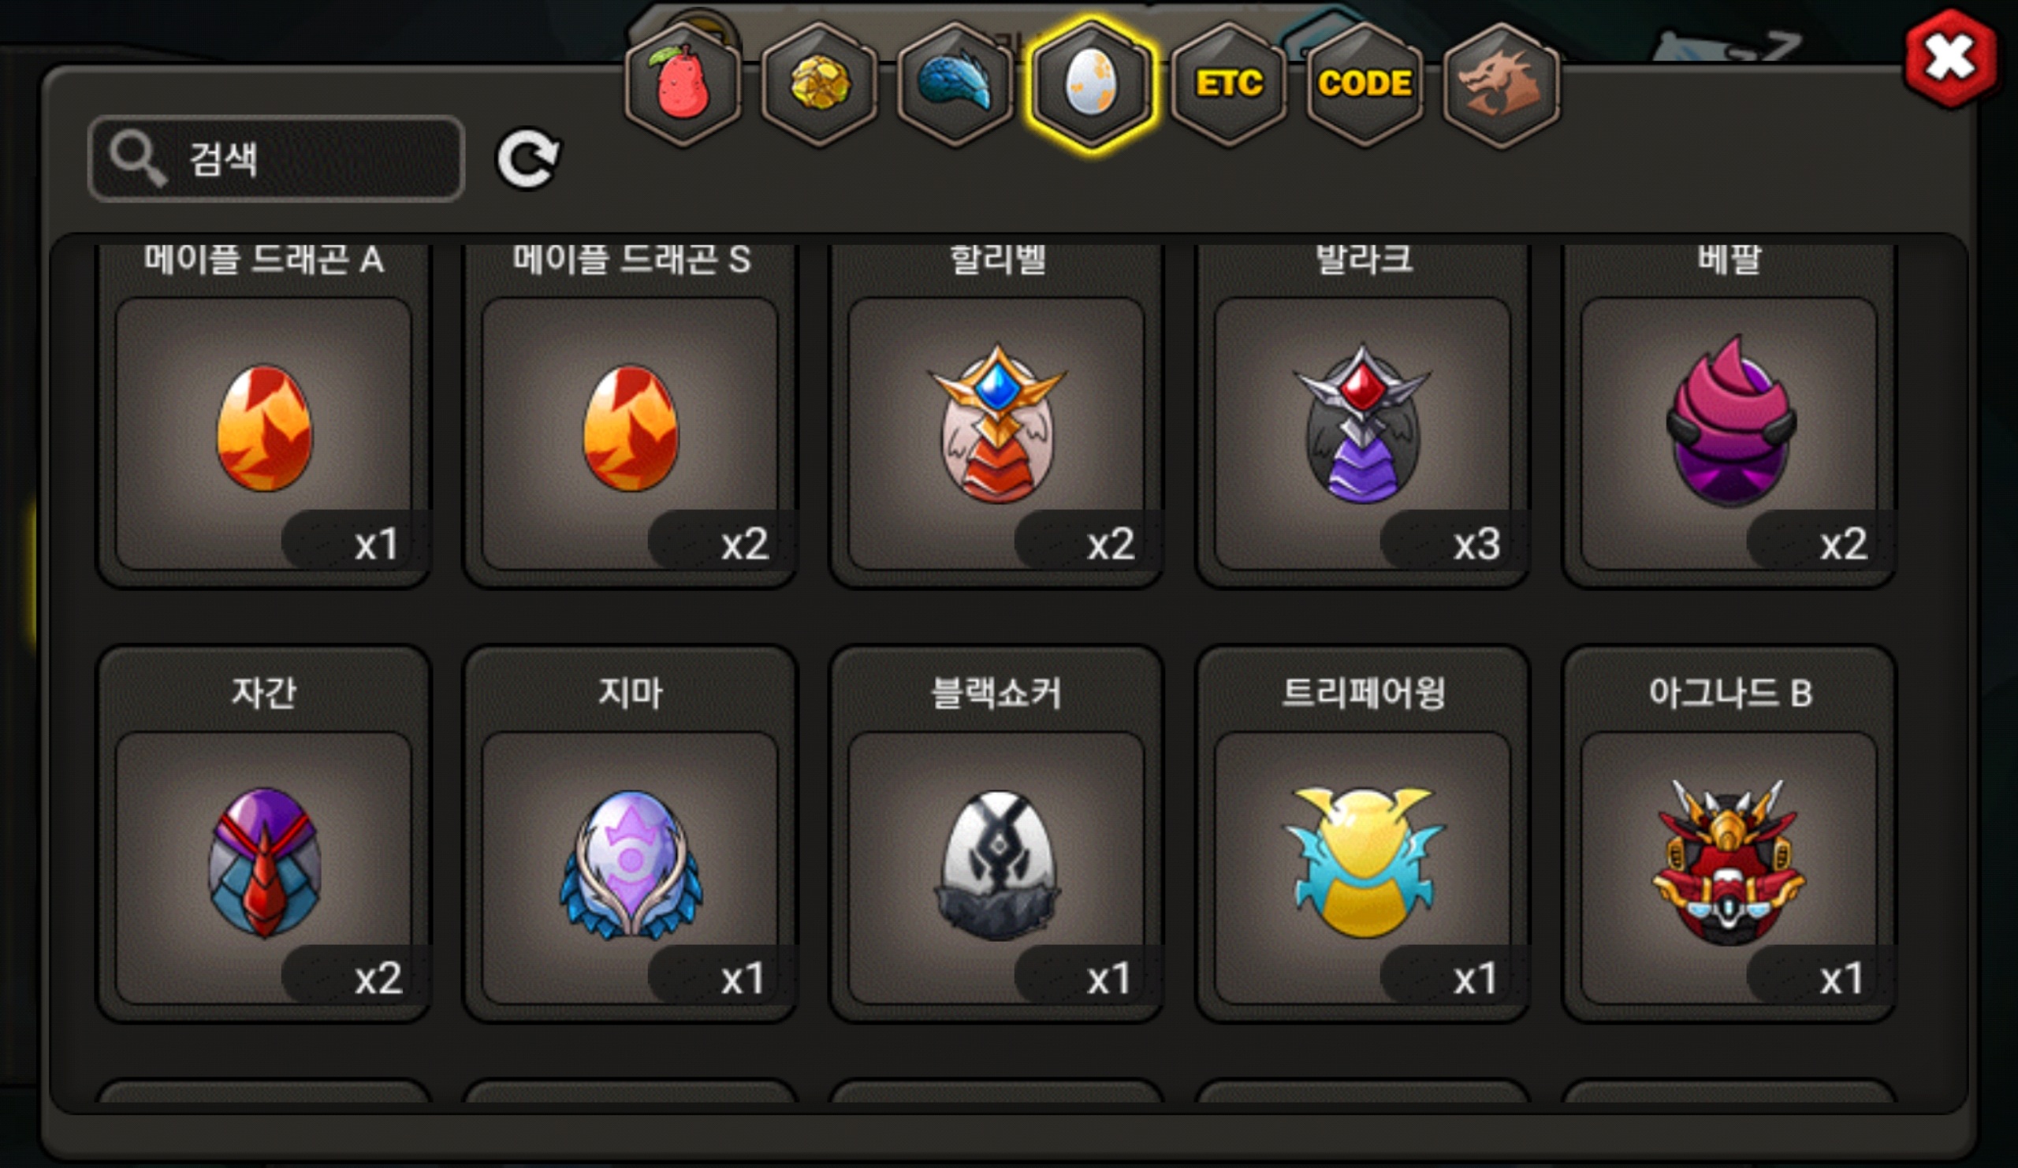Open the red fruit food tab
2018x1168 pixels.
683,84
